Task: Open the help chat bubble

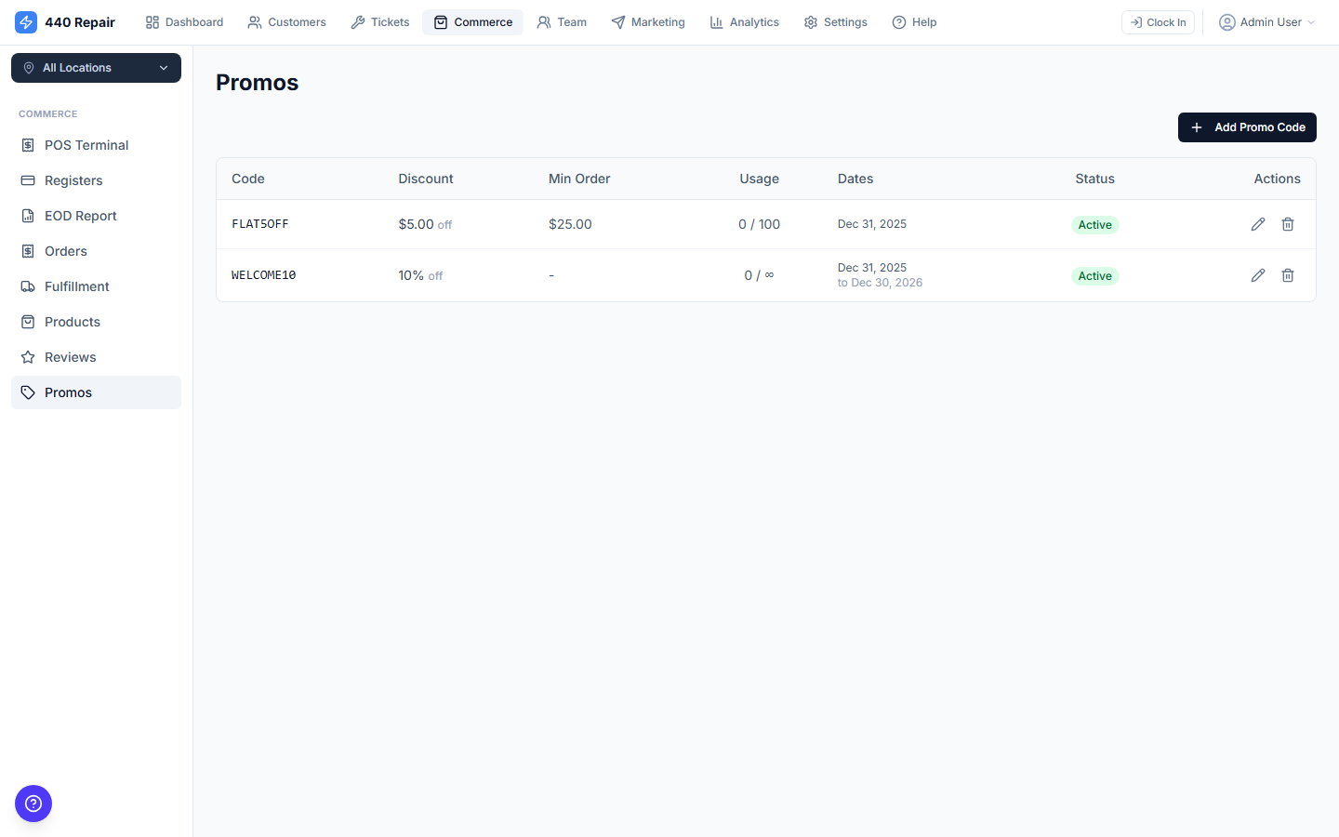Action: (x=33, y=804)
